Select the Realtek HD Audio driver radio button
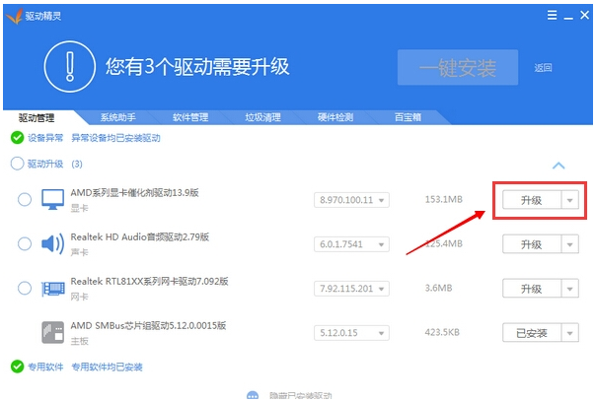Image resolution: width=595 pixels, height=402 pixels. pyautogui.click(x=25, y=244)
